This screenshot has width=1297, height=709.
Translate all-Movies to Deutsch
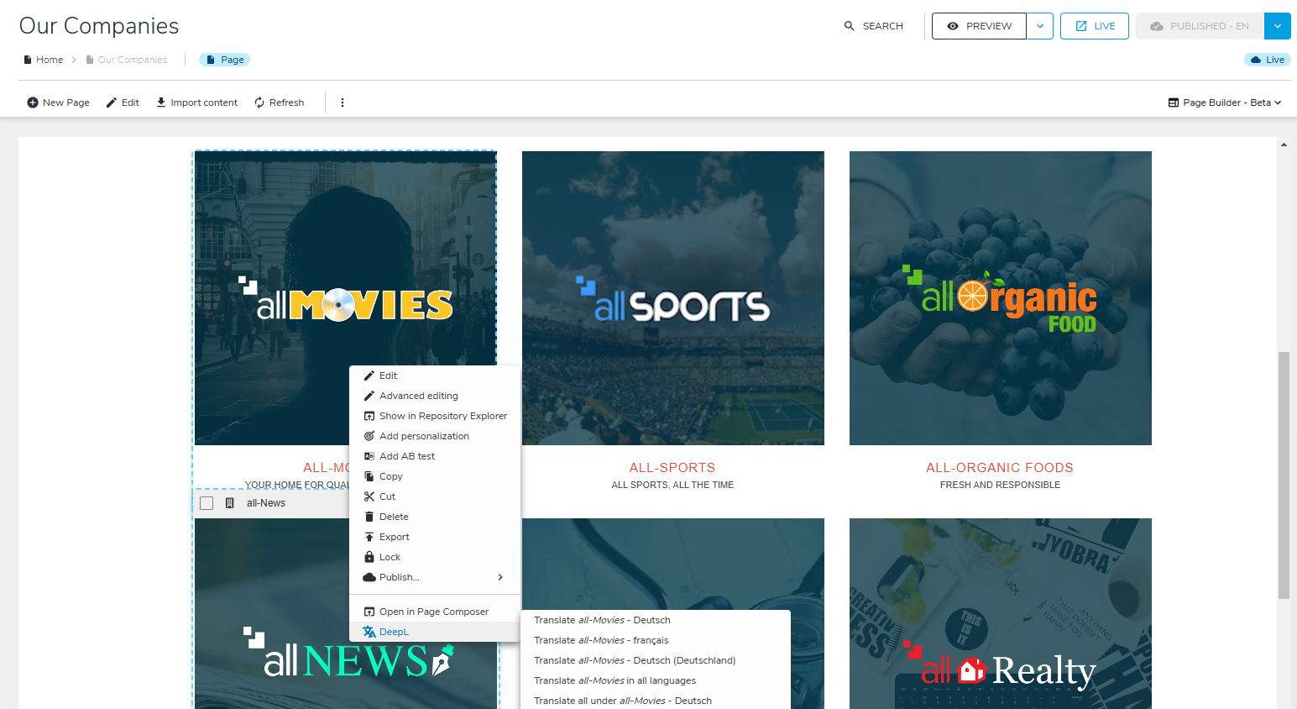click(x=656, y=620)
